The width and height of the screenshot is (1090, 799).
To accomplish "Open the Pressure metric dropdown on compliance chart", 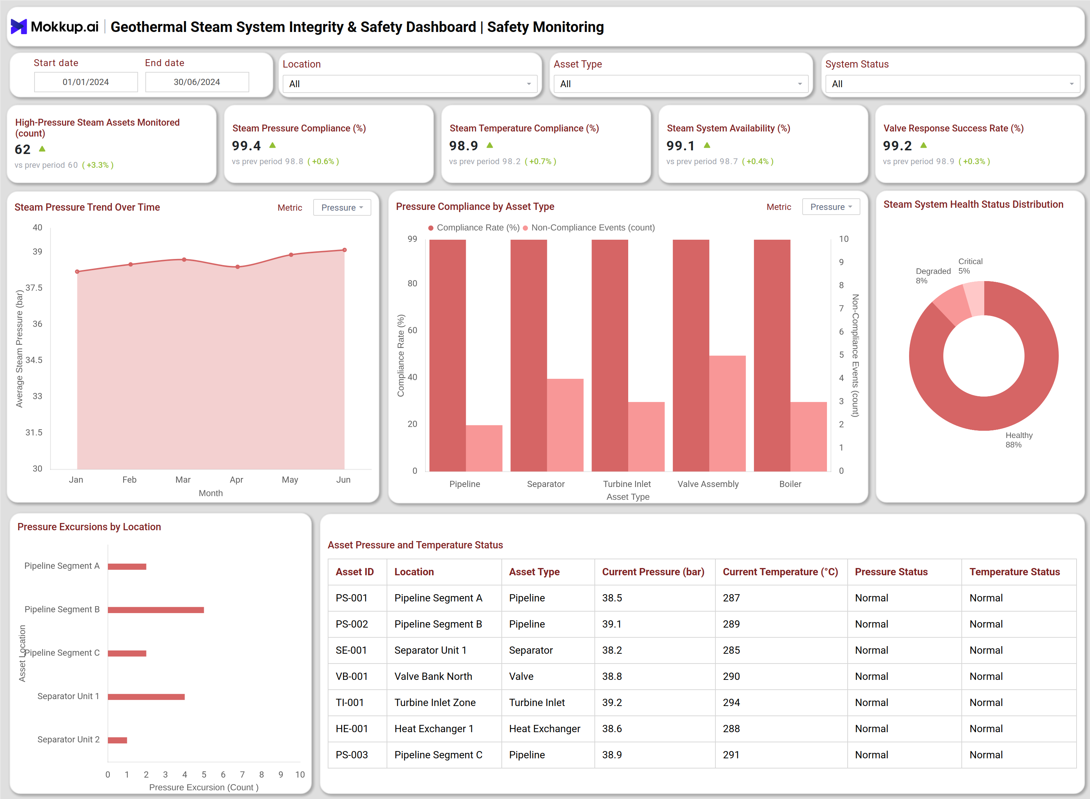I will [831, 207].
